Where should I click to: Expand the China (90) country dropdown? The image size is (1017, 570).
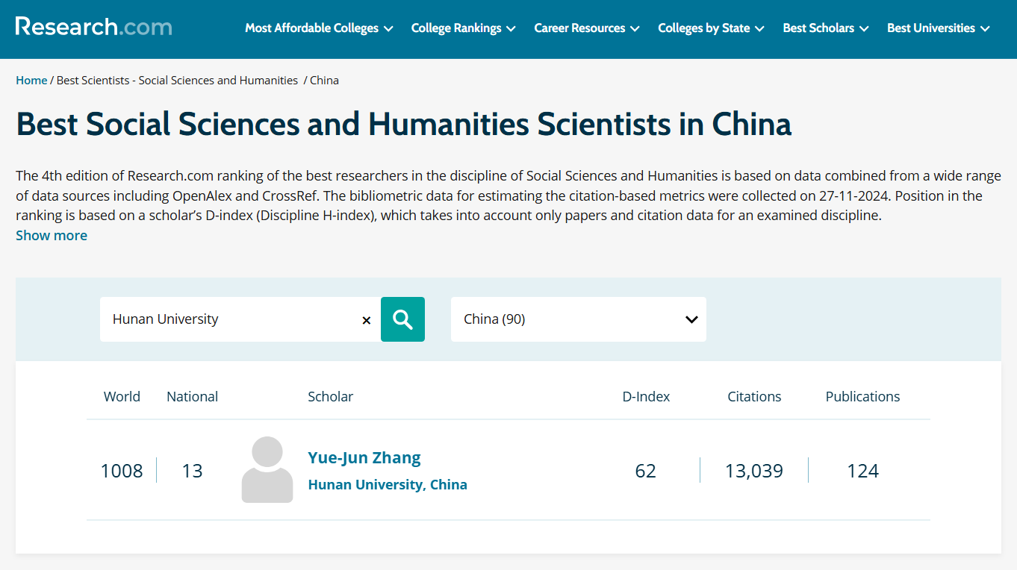point(579,319)
